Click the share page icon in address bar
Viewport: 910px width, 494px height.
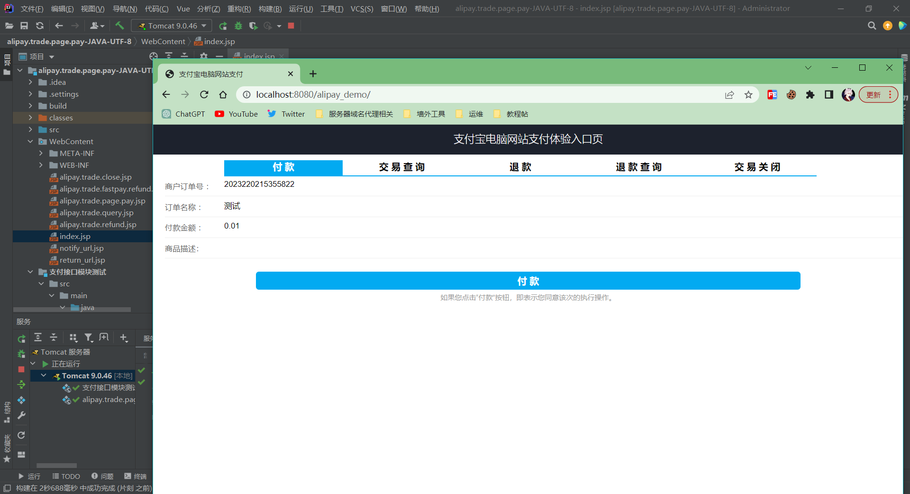point(729,95)
